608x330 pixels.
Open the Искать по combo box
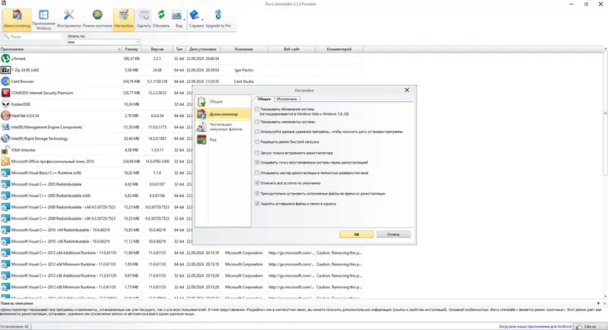click(x=104, y=42)
